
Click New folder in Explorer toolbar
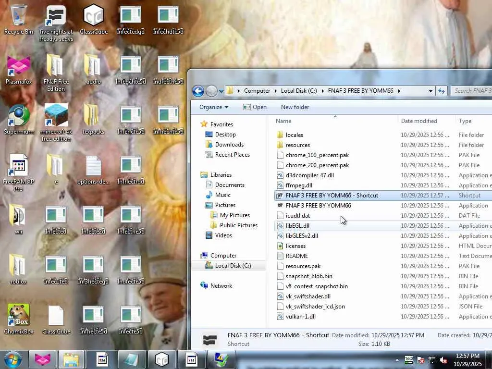click(x=295, y=107)
